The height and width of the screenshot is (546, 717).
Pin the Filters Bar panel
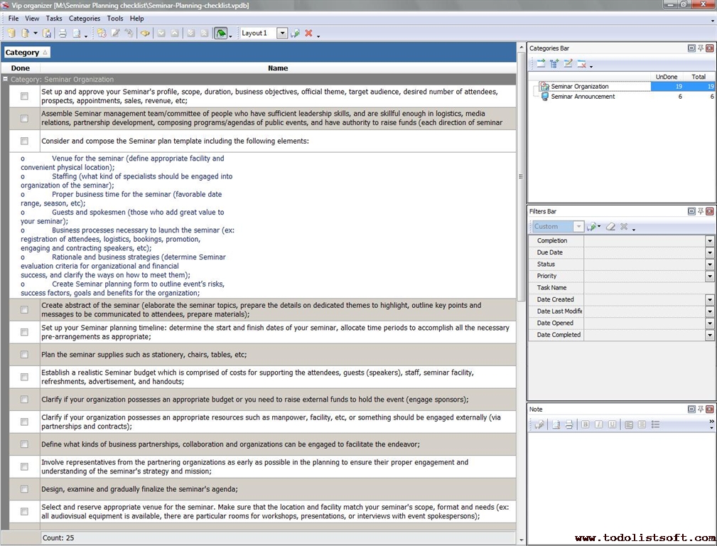[701, 211]
